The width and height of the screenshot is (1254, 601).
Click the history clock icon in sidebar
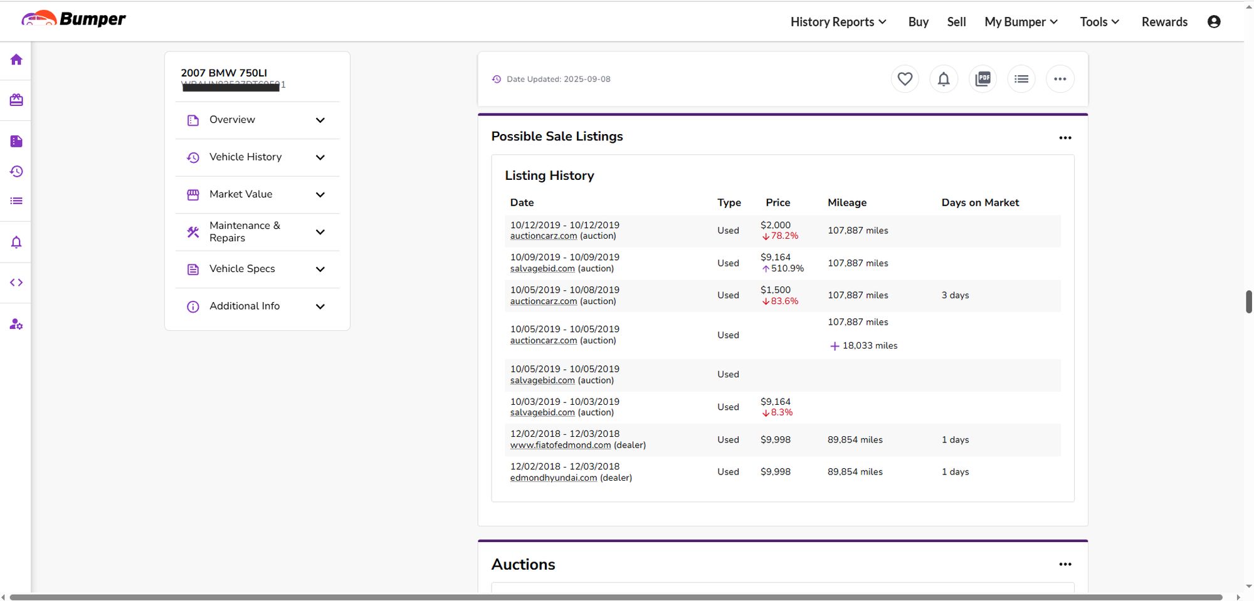[16, 172]
